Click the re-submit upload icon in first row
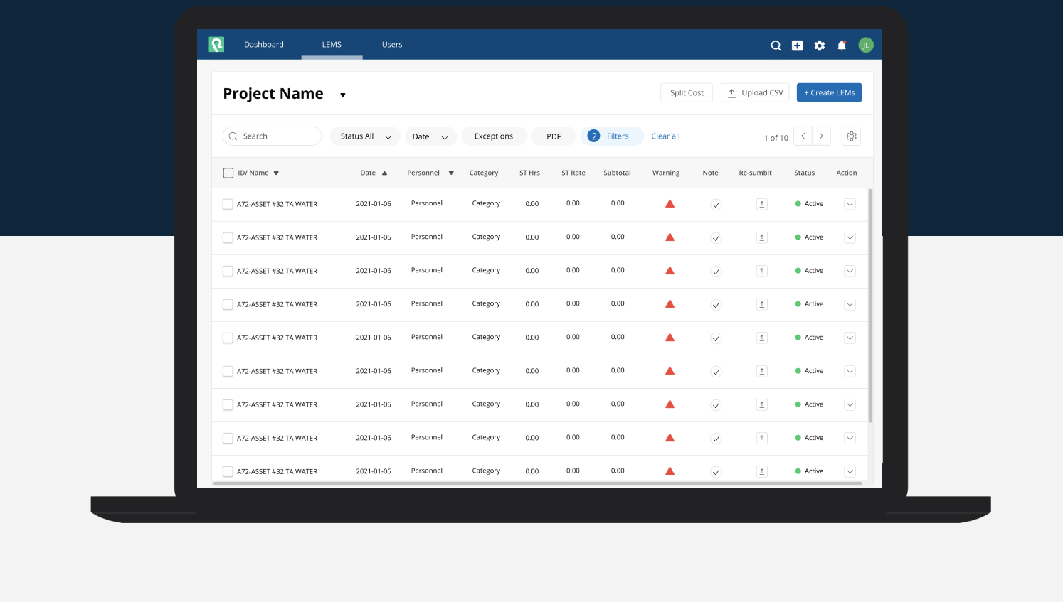This screenshot has height=602, width=1063. pyautogui.click(x=762, y=204)
